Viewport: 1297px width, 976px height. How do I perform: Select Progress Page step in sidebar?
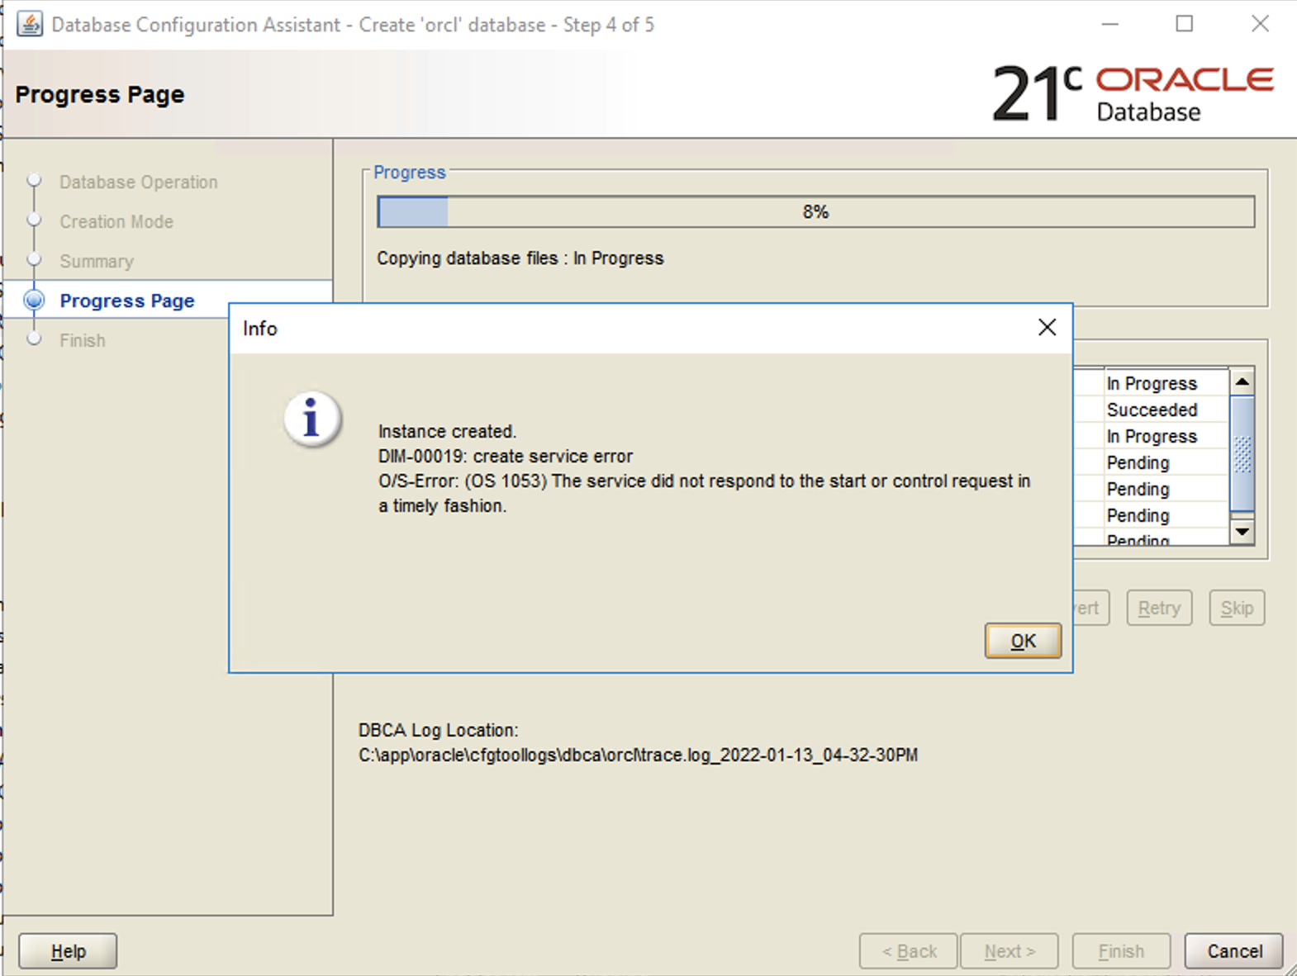[x=127, y=301]
